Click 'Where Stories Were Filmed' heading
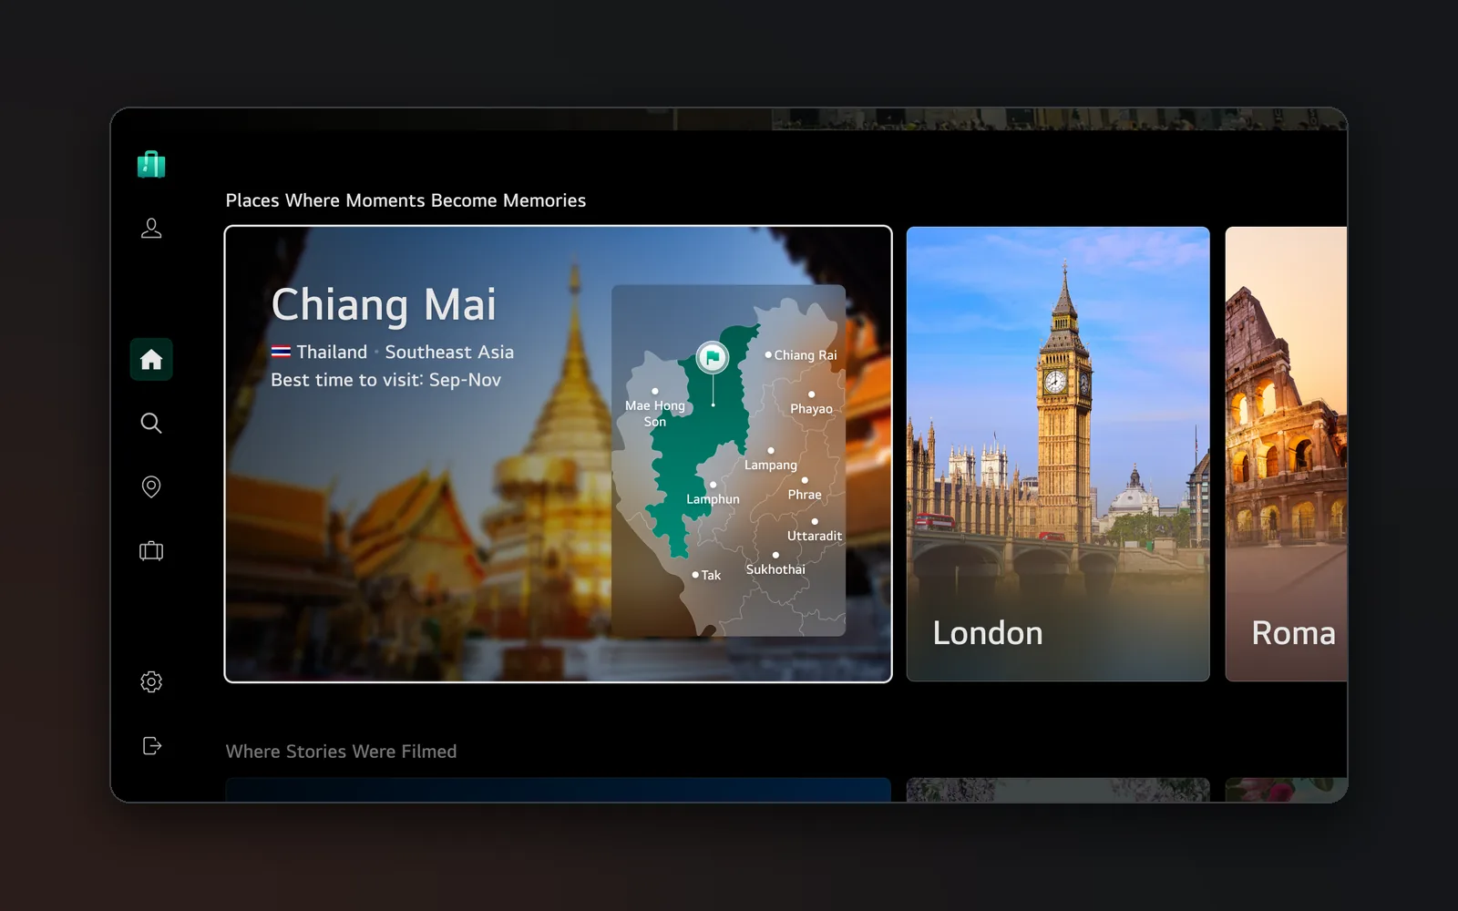Screen dimensions: 1458x911 [x=341, y=752]
